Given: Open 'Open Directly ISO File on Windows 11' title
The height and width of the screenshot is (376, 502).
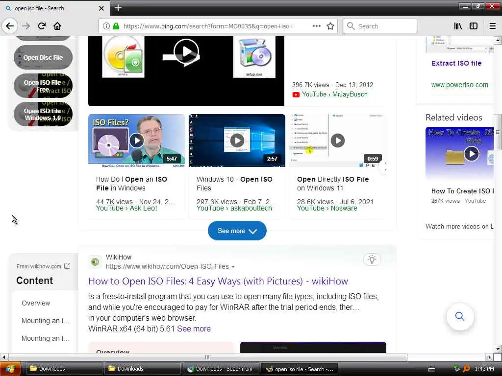Looking at the screenshot, I should (333, 184).
